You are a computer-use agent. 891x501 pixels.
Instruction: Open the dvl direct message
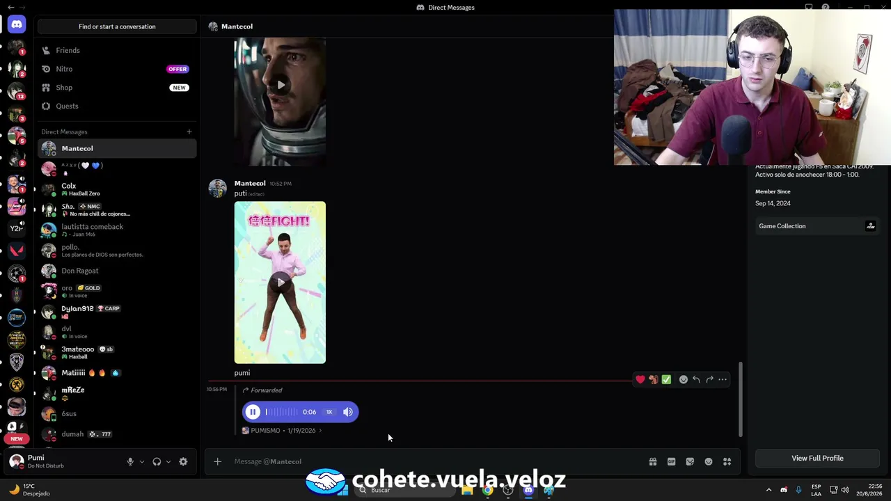click(x=117, y=332)
